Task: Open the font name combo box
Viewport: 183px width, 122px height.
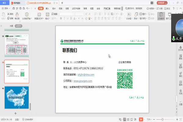Action: [67, 14]
